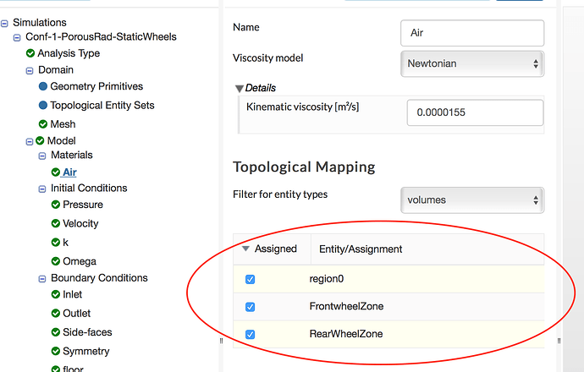Click the Kinematic viscosity input field
Image resolution: width=584 pixels, height=372 pixels.
pos(475,112)
